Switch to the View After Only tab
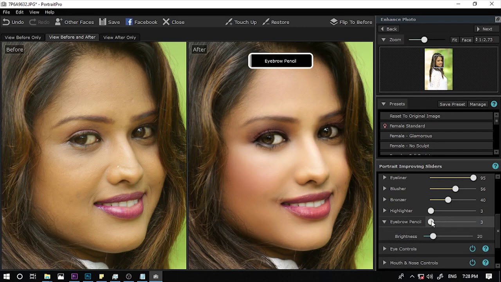Screen dimensions: 501x282 119,37
